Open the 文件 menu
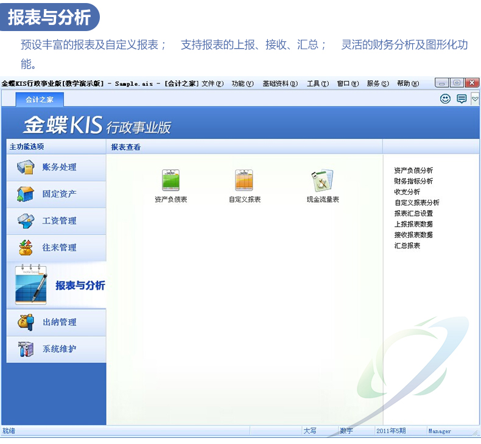The width and height of the screenshot is (481, 444). pyautogui.click(x=212, y=83)
